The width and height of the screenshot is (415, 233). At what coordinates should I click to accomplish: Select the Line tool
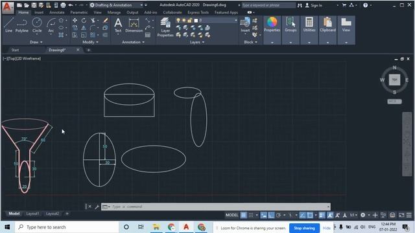click(x=8, y=25)
